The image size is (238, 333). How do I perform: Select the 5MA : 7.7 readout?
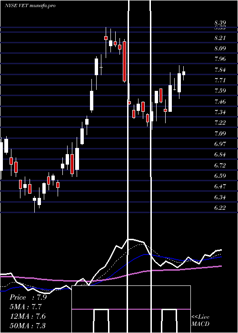point(26,307)
